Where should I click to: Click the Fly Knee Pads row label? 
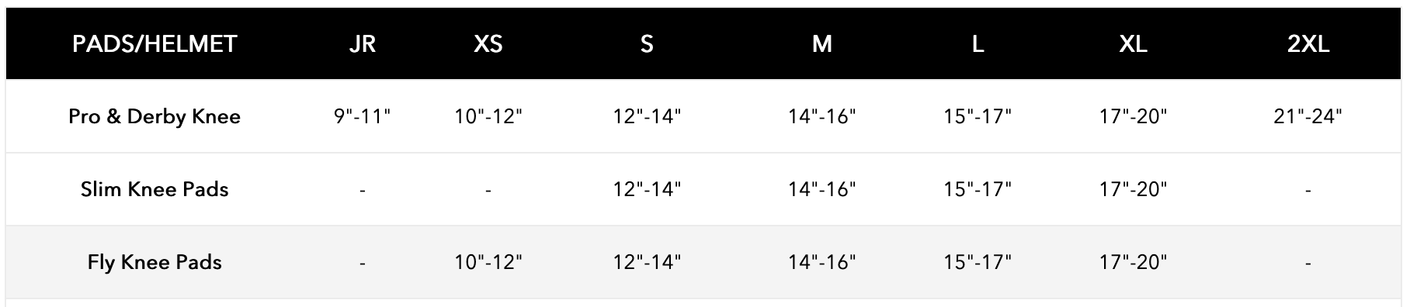point(155,262)
